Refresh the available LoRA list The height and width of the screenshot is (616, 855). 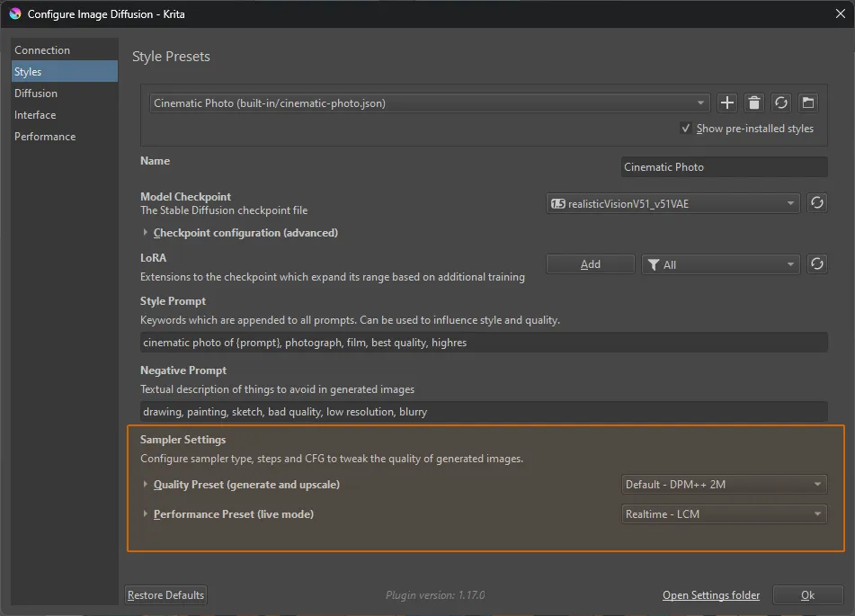816,263
